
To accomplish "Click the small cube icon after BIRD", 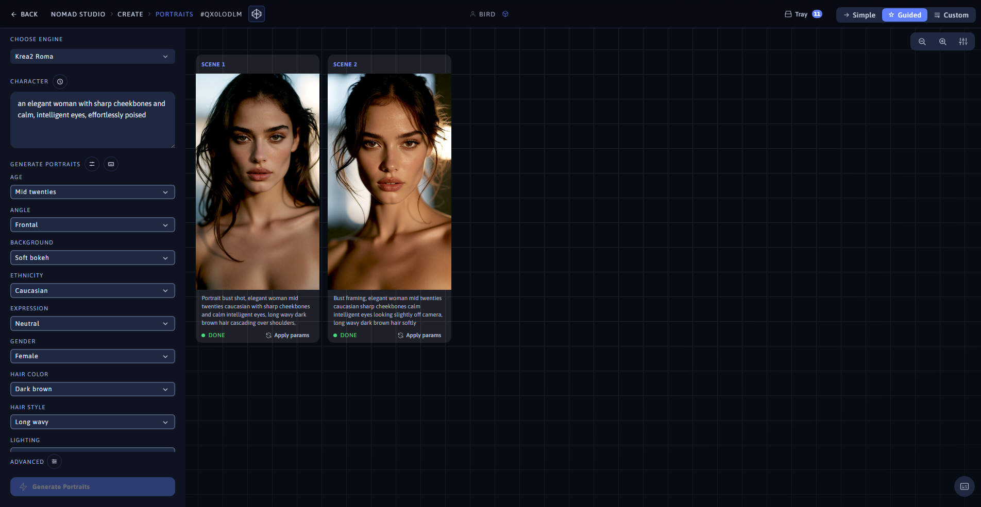I will 505,14.
